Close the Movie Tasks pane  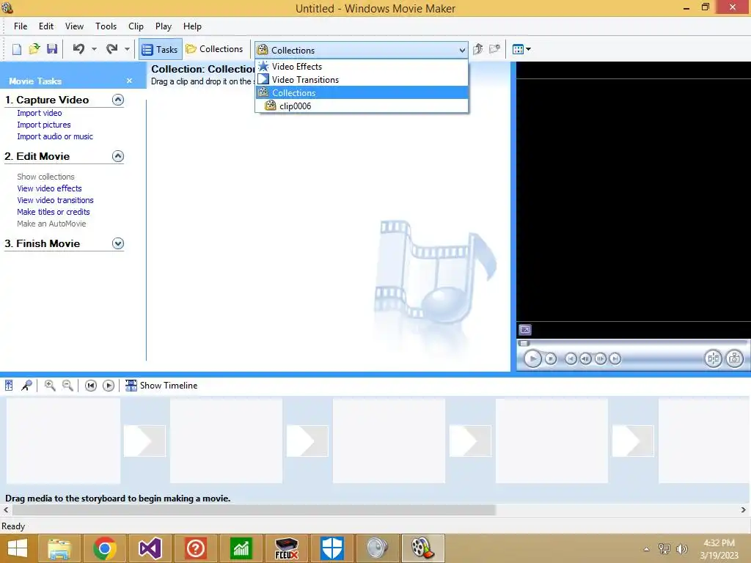click(x=129, y=81)
